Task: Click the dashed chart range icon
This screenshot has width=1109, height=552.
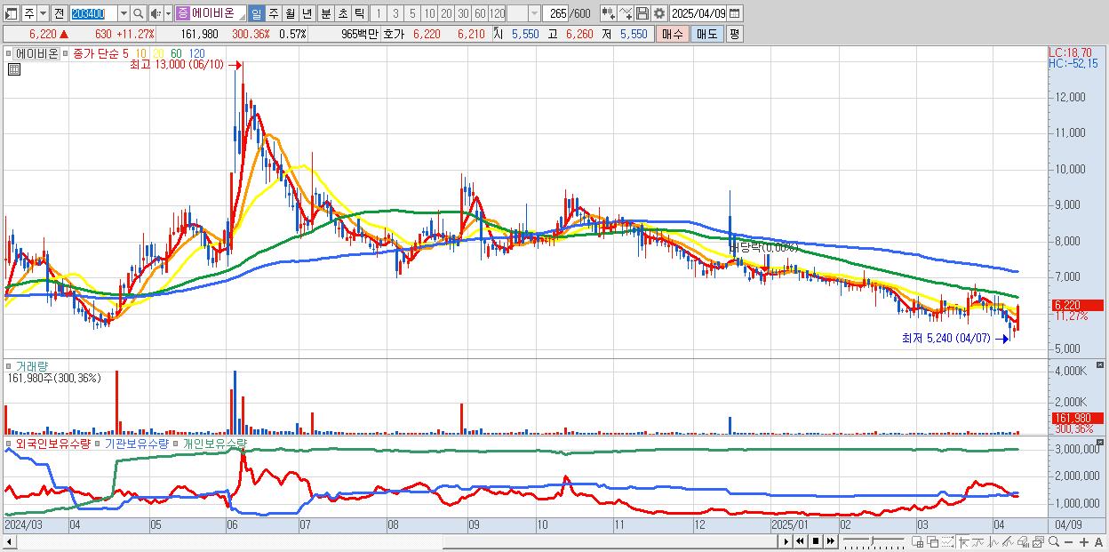Action: tap(947, 541)
